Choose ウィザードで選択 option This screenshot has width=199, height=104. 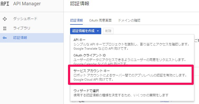pyautogui.click(x=132, y=93)
